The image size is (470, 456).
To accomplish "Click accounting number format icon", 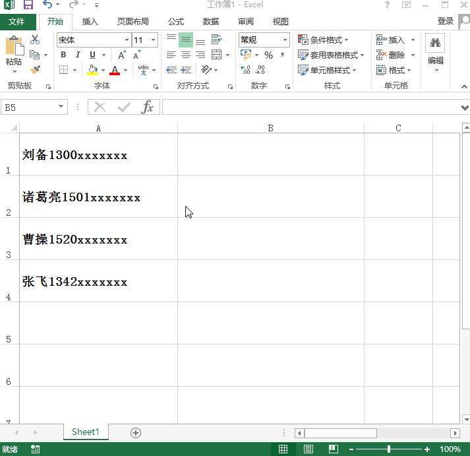I will coord(246,55).
